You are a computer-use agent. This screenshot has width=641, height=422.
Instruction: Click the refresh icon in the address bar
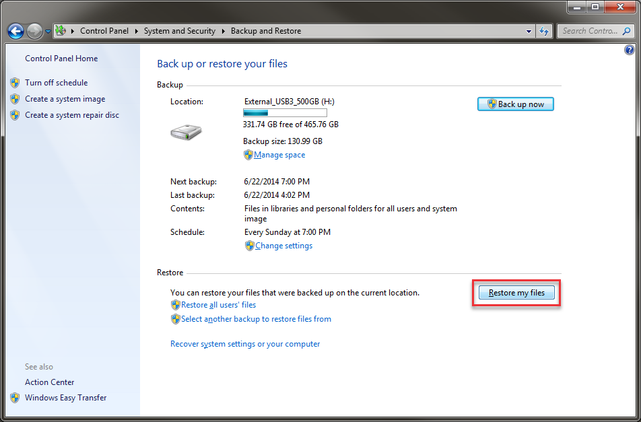544,31
